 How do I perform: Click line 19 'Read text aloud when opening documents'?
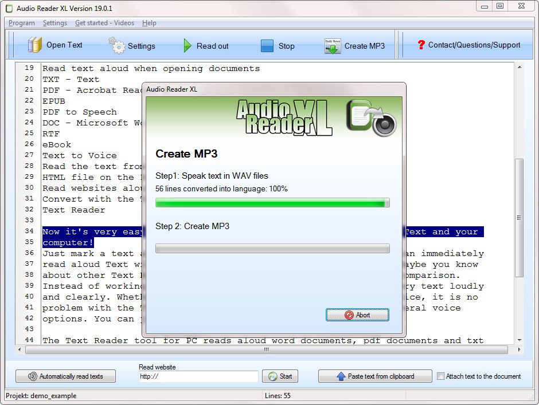[151, 68]
